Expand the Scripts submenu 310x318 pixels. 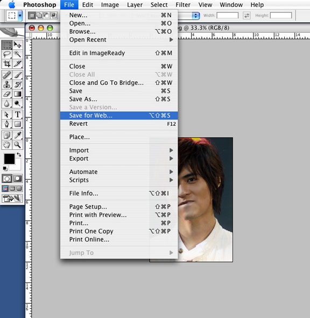click(119, 180)
